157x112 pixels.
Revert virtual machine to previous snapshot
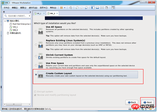tap(82, 8)
